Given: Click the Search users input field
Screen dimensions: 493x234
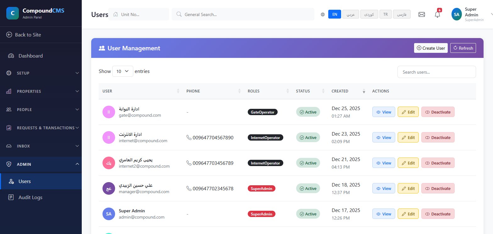Looking at the screenshot, I should click(x=436, y=72).
